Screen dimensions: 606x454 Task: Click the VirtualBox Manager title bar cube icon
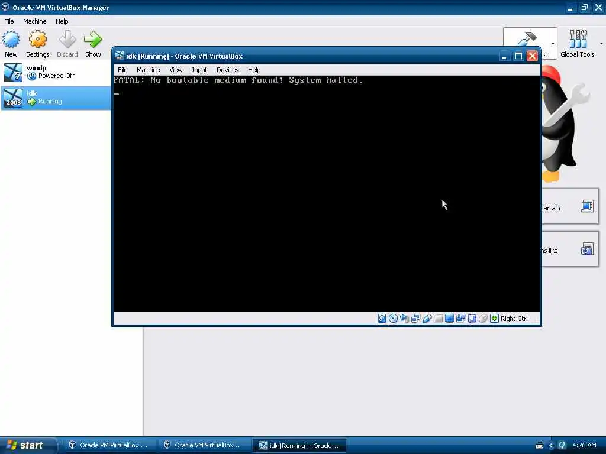tap(5, 7)
